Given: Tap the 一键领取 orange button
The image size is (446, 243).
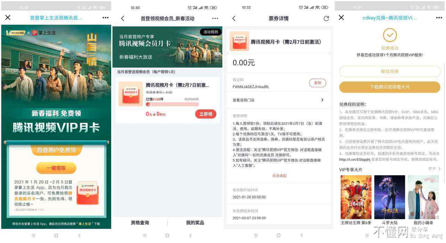Looking at the screenshot, I should 56,168.
